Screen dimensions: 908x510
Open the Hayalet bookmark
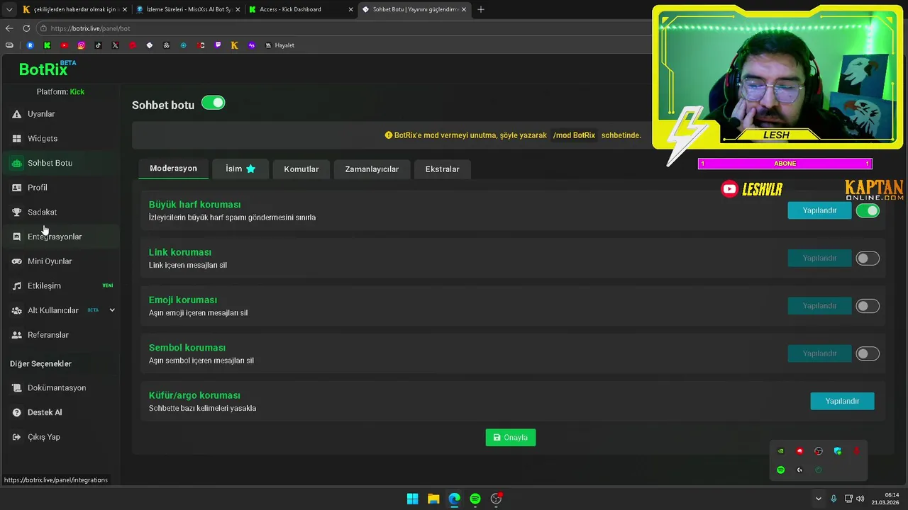pos(279,45)
